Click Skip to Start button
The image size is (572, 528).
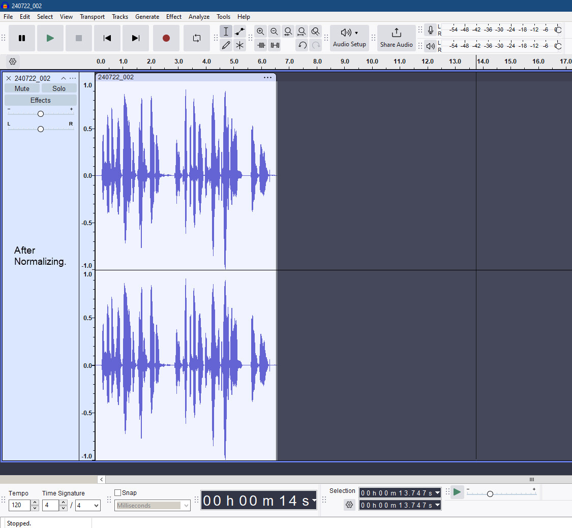point(107,38)
